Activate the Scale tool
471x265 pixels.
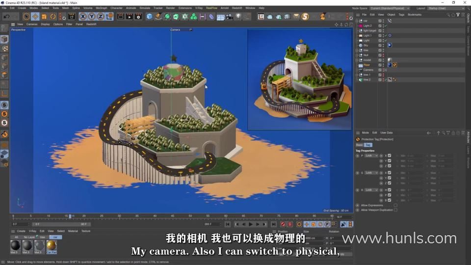point(44,17)
